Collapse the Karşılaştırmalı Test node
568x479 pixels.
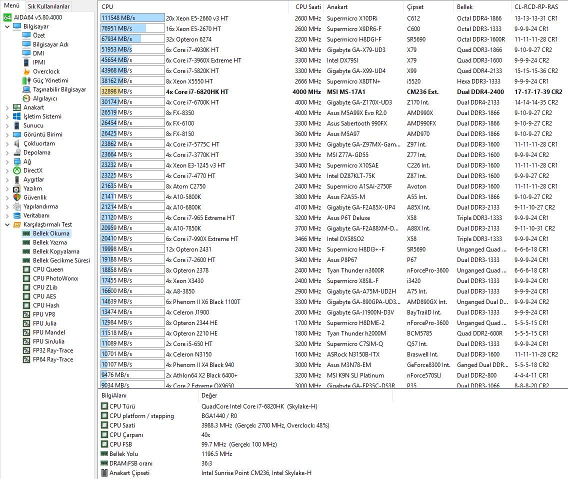pos(7,224)
